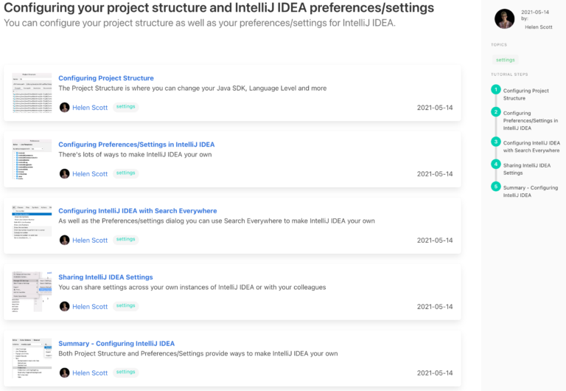The height and width of the screenshot is (391, 566).
Task: Select step 1 circle in tutorial steps
Action: [x=496, y=89]
